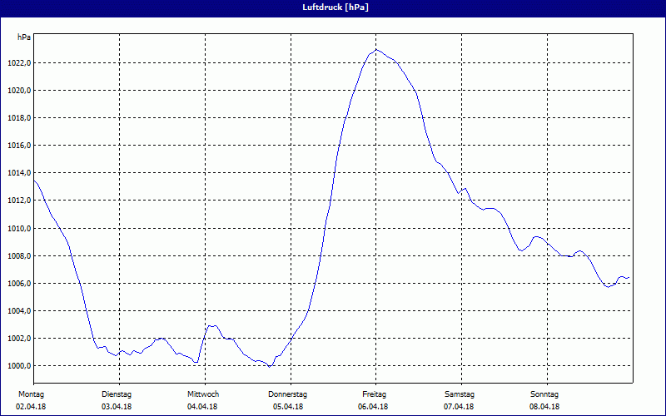This screenshot has width=666, height=416.
Task: Click the 1014,0 y-axis label
Action: coord(18,173)
